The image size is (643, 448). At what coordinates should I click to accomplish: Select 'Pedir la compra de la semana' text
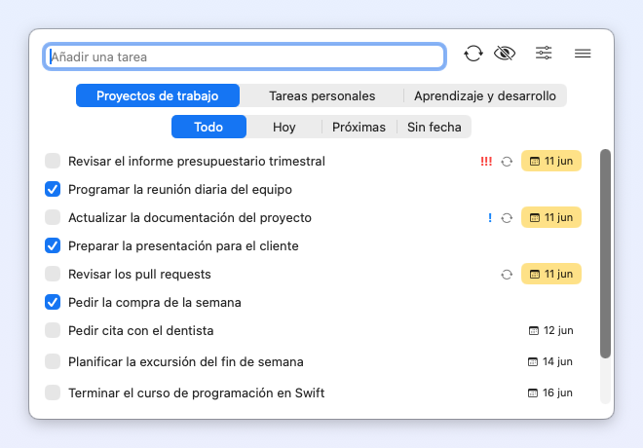(x=155, y=303)
